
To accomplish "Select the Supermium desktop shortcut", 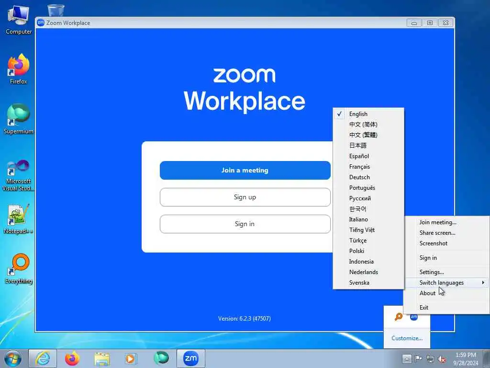I will [x=18, y=119].
